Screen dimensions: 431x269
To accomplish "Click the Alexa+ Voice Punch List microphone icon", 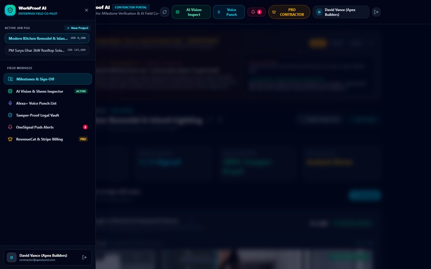I will point(10,103).
